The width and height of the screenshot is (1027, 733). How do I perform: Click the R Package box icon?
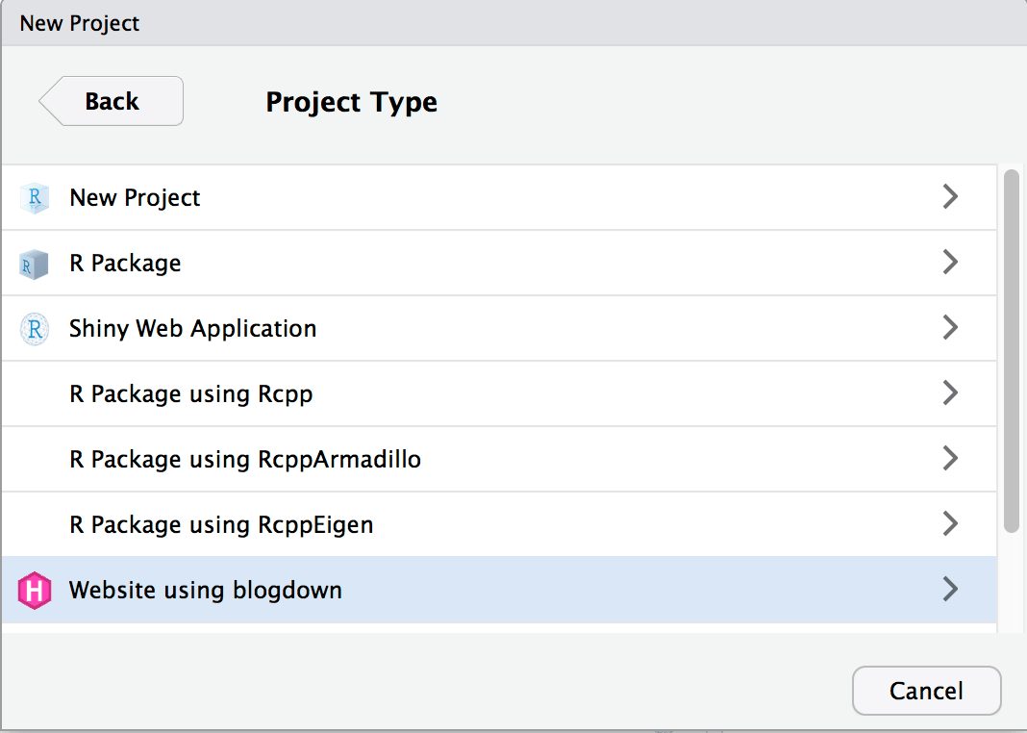pos(35,264)
